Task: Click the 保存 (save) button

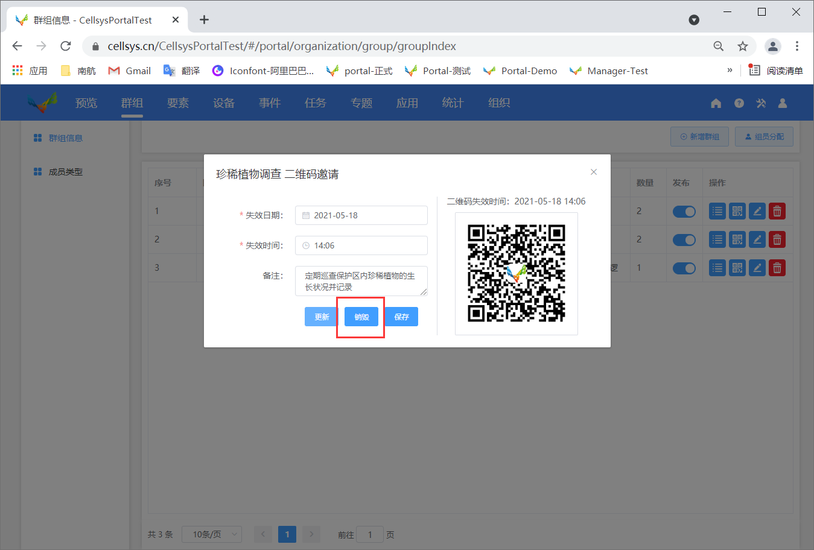Action: point(401,317)
